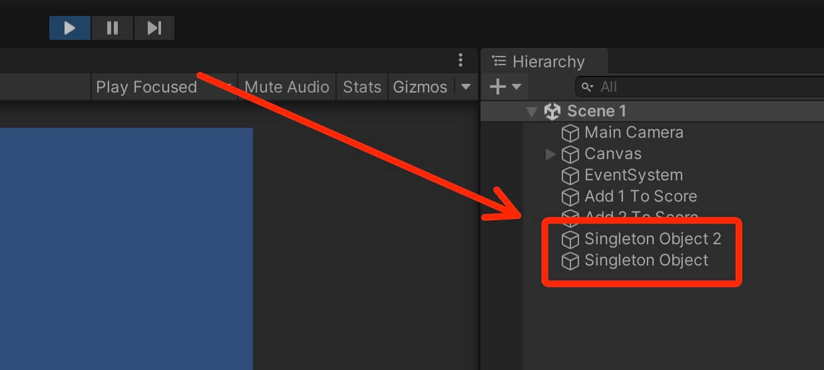Click the EventSystem cube icon

[x=570, y=176]
